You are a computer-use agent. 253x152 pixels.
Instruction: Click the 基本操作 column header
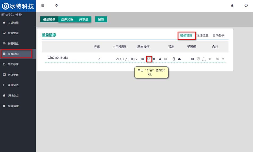[143, 47]
